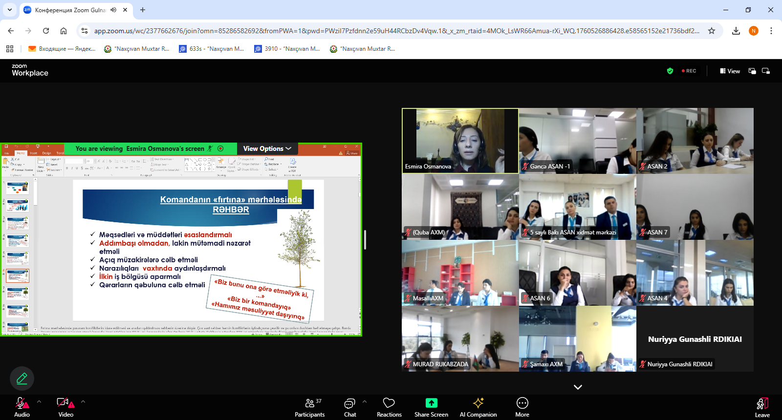Viewport: 782px width, 420px height.
Task: Open the More options menu
Action: (522, 407)
